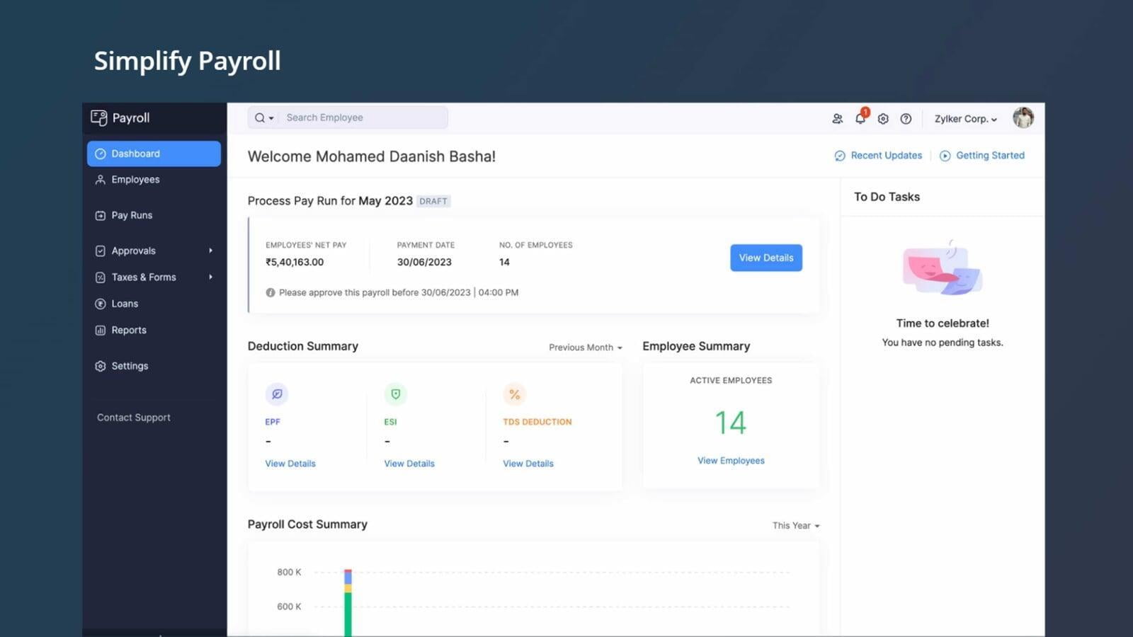1133x637 pixels.
Task: Click the EPF icon
Action: coord(277,394)
